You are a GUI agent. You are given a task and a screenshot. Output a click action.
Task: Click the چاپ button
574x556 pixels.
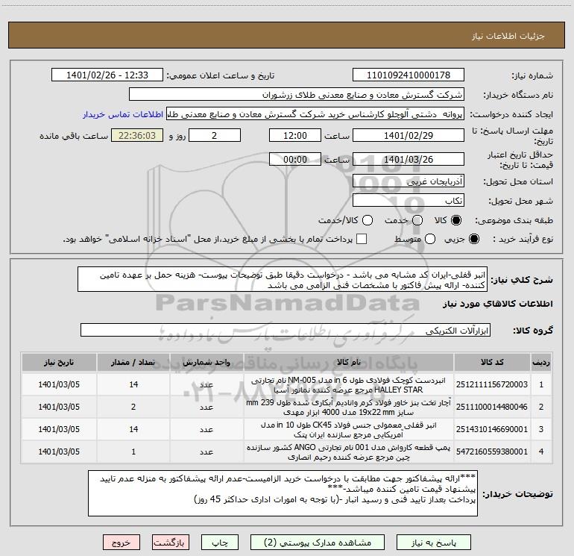pyautogui.click(x=220, y=543)
